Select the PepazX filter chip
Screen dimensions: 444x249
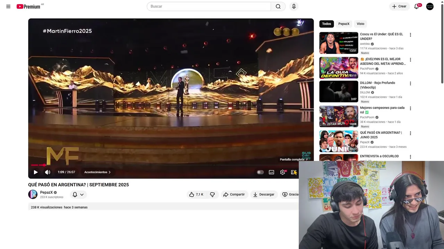click(x=344, y=24)
